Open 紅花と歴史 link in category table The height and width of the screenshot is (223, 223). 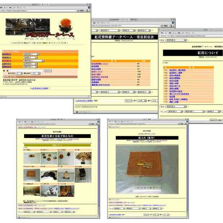(x=96, y=74)
